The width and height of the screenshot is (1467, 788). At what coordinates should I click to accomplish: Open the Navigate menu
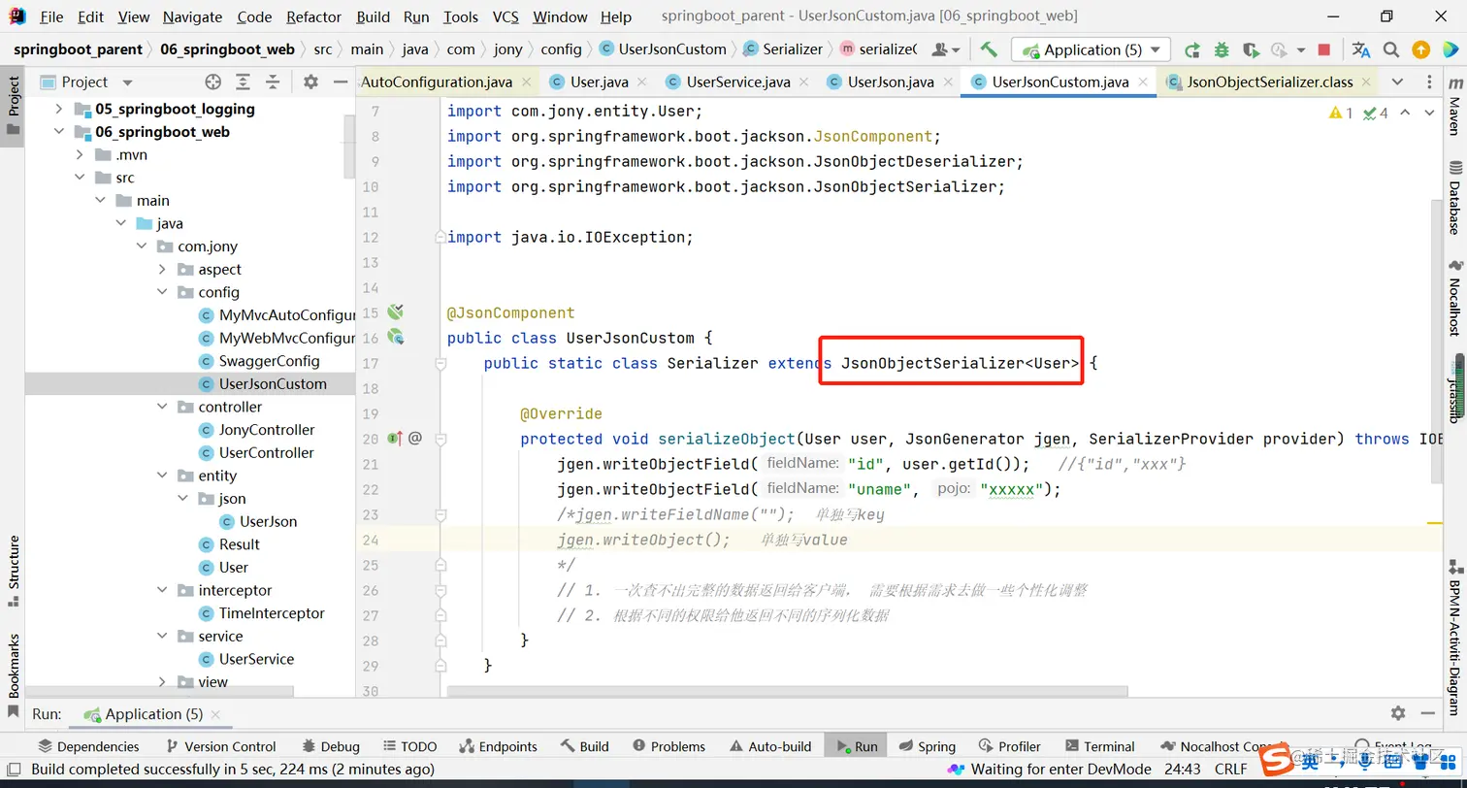(192, 16)
